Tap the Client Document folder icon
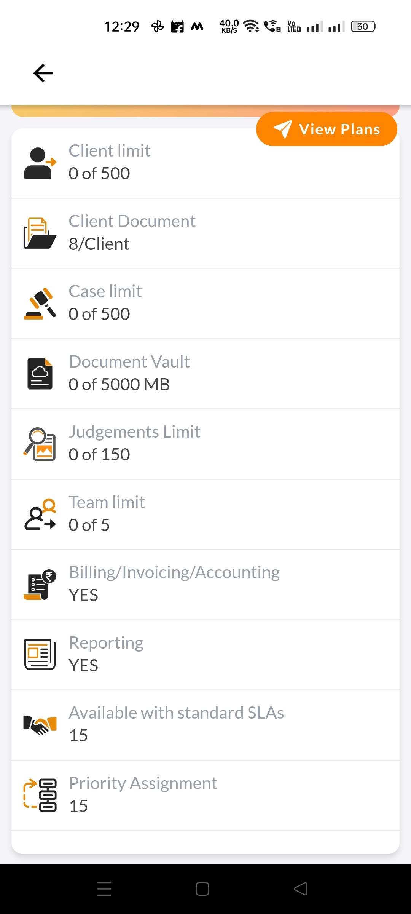411x914 pixels. click(x=40, y=233)
